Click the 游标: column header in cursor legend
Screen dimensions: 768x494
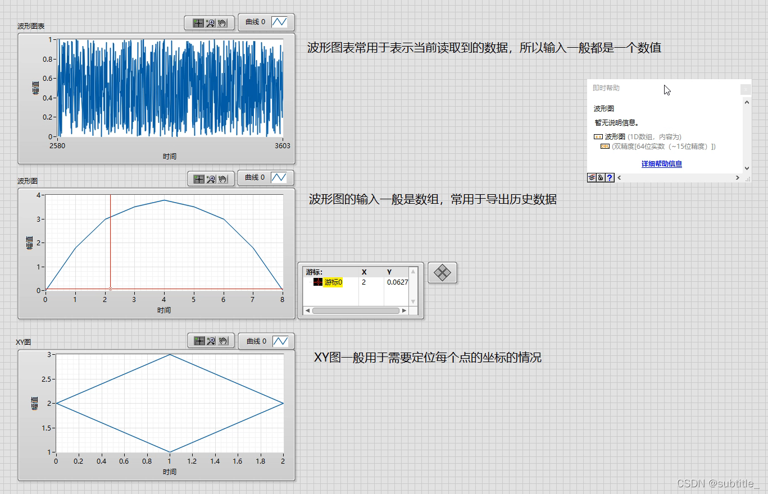coord(314,272)
